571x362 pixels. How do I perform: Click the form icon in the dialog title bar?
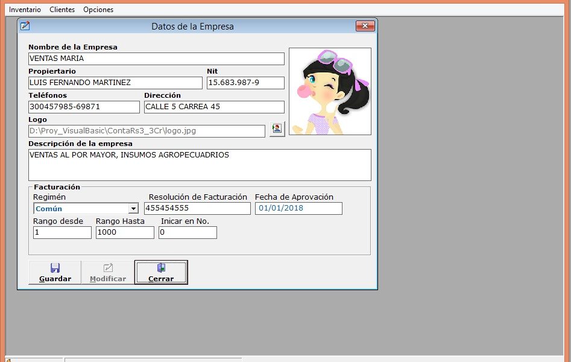25,26
